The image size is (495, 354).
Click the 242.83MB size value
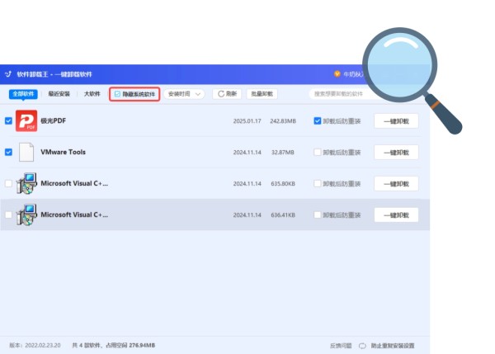coord(283,121)
